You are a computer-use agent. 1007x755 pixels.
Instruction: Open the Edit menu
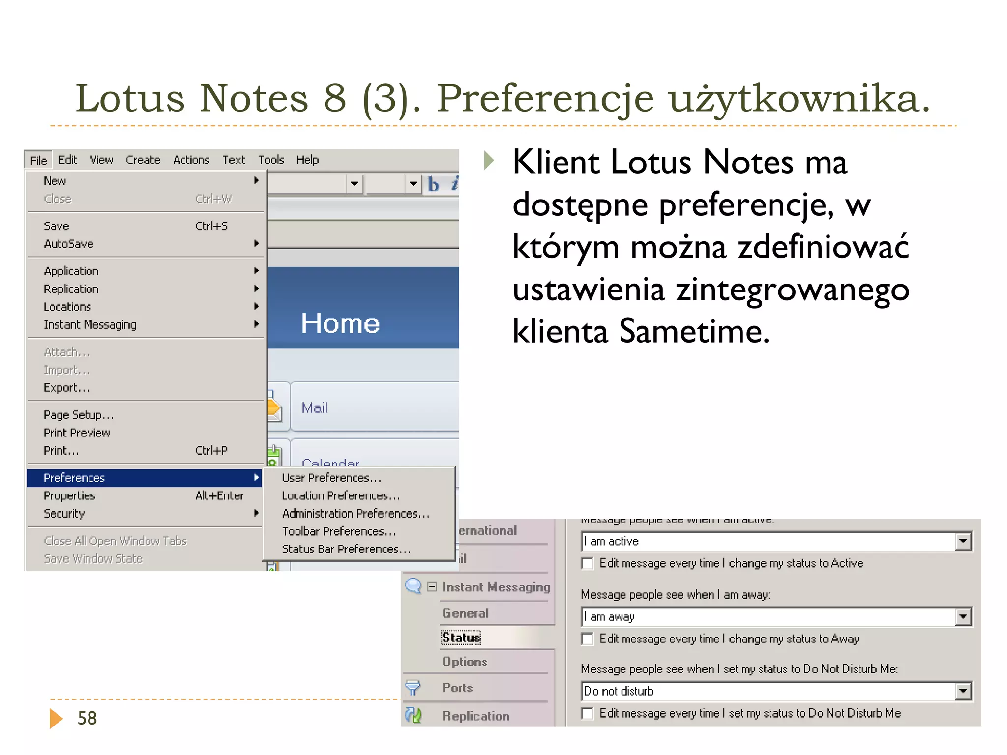click(x=68, y=160)
